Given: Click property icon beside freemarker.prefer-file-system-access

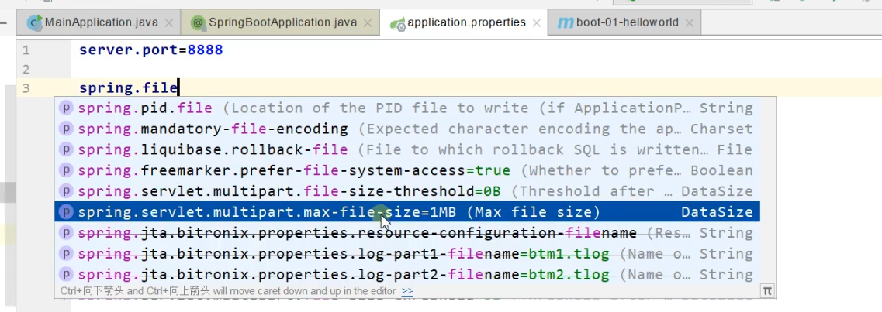Looking at the screenshot, I should 67,170.
